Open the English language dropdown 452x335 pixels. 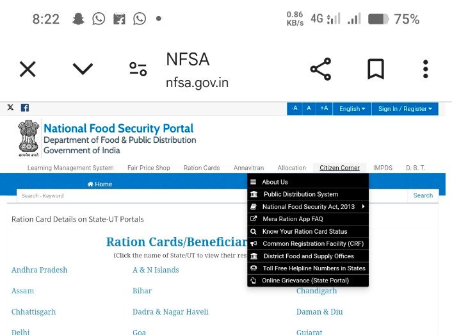(x=352, y=109)
